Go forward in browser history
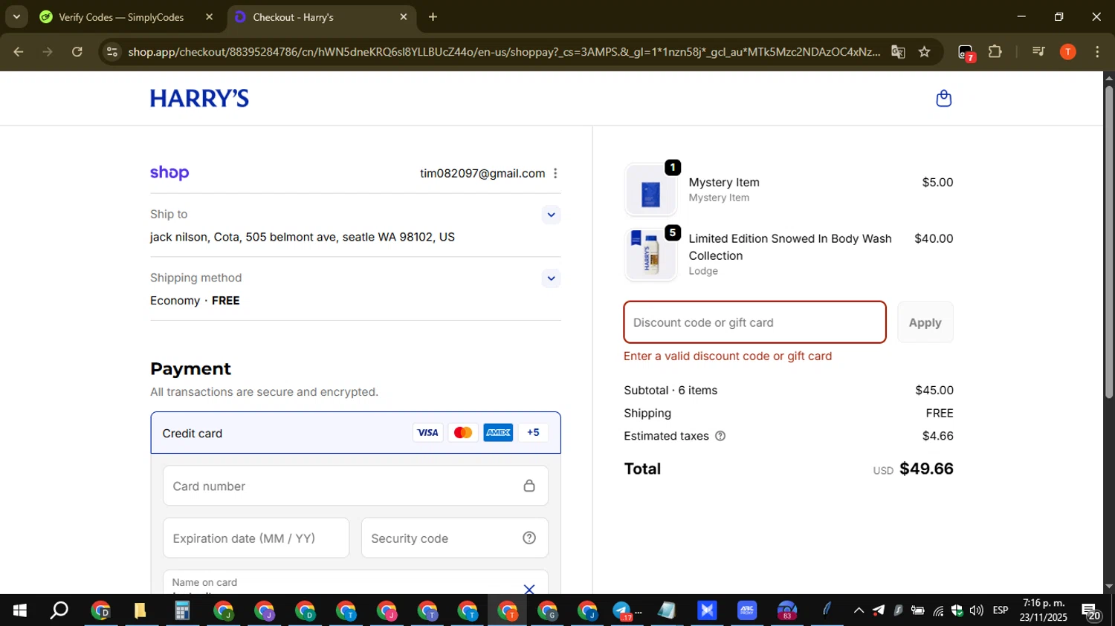Image resolution: width=1115 pixels, height=626 pixels. 48,52
